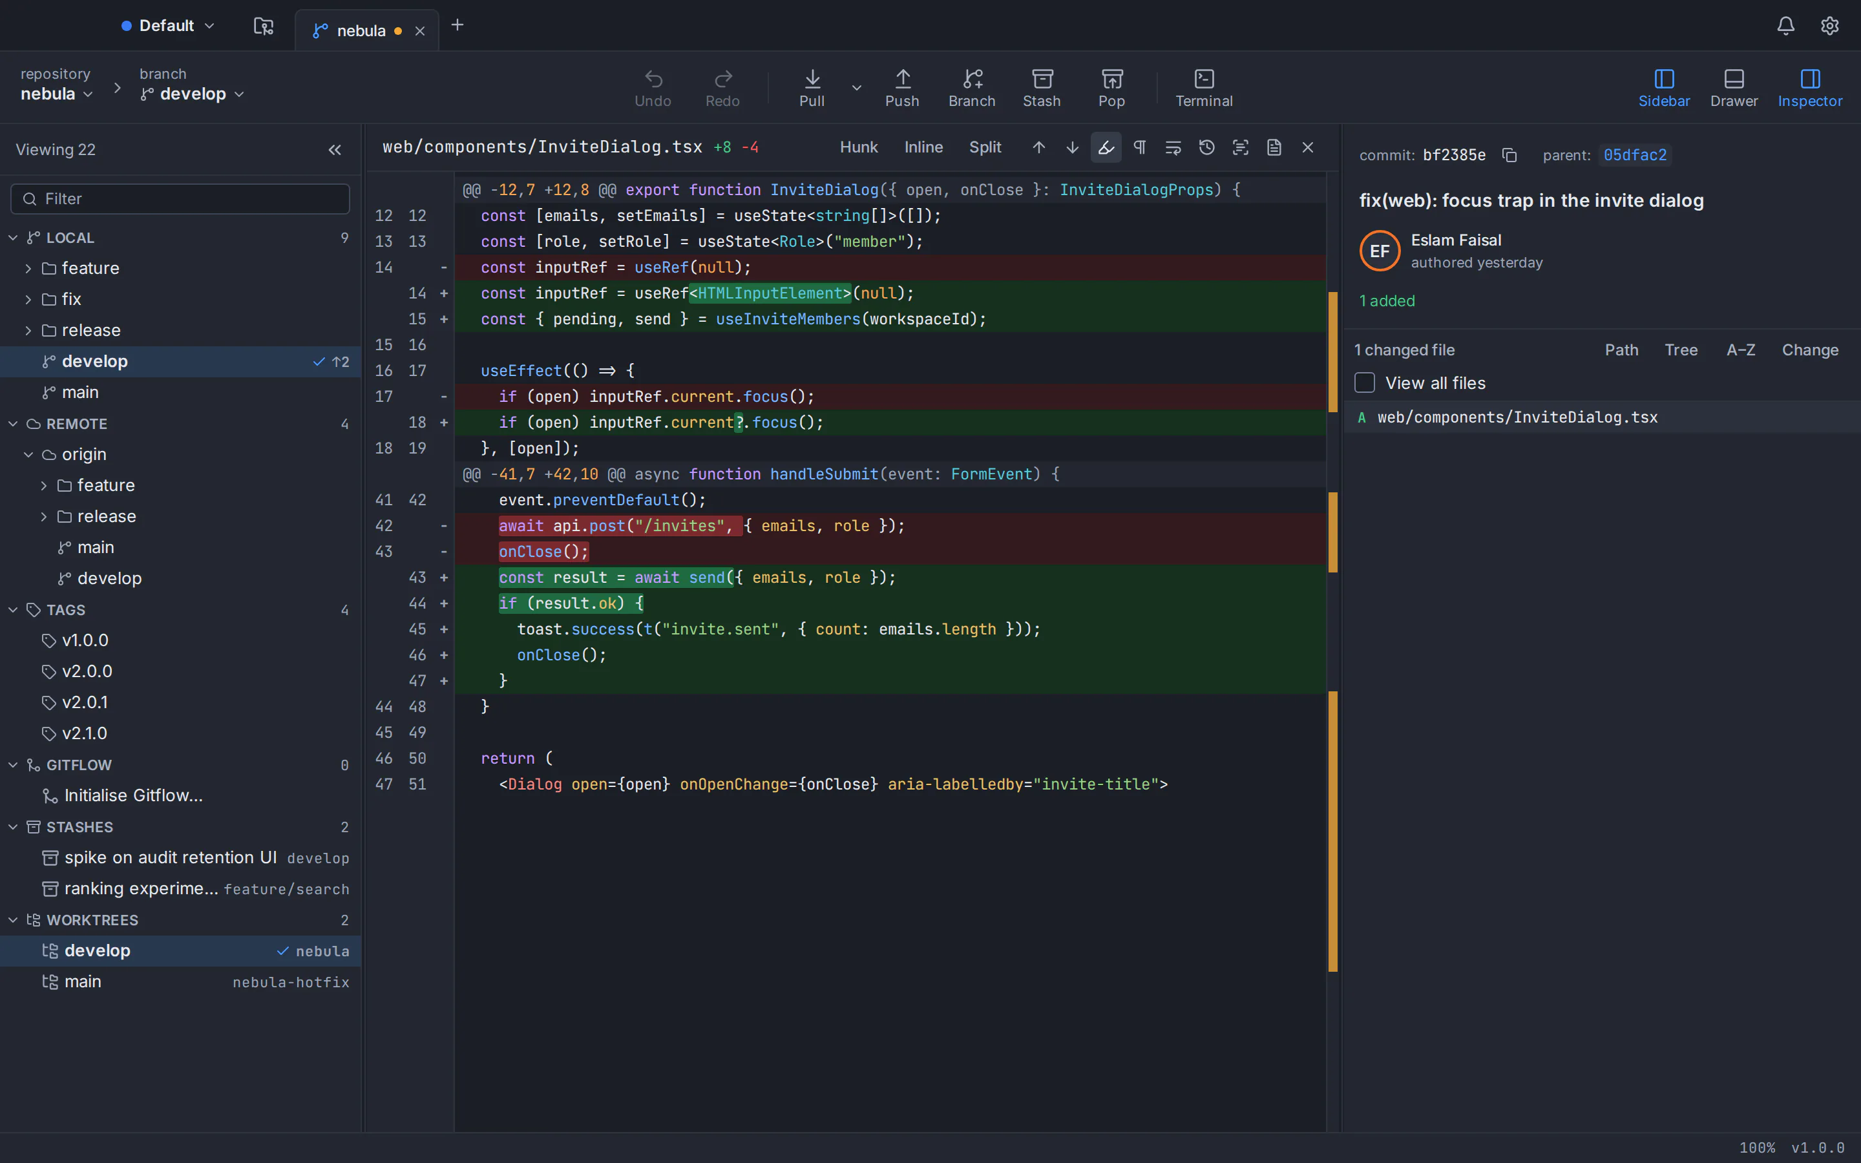Select tag v2.0.1
Viewport: 1861px width, 1163px height.
pos(181,702)
